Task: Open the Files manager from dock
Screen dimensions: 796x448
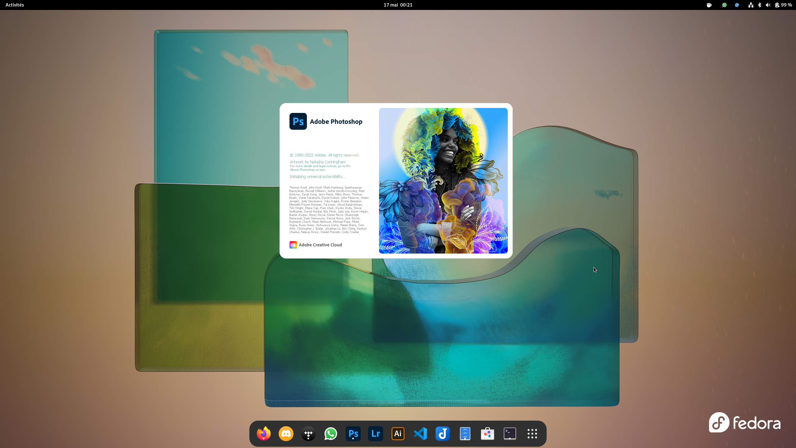Action: point(465,433)
